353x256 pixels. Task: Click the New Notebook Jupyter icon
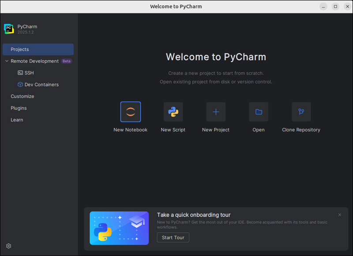(131, 112)
